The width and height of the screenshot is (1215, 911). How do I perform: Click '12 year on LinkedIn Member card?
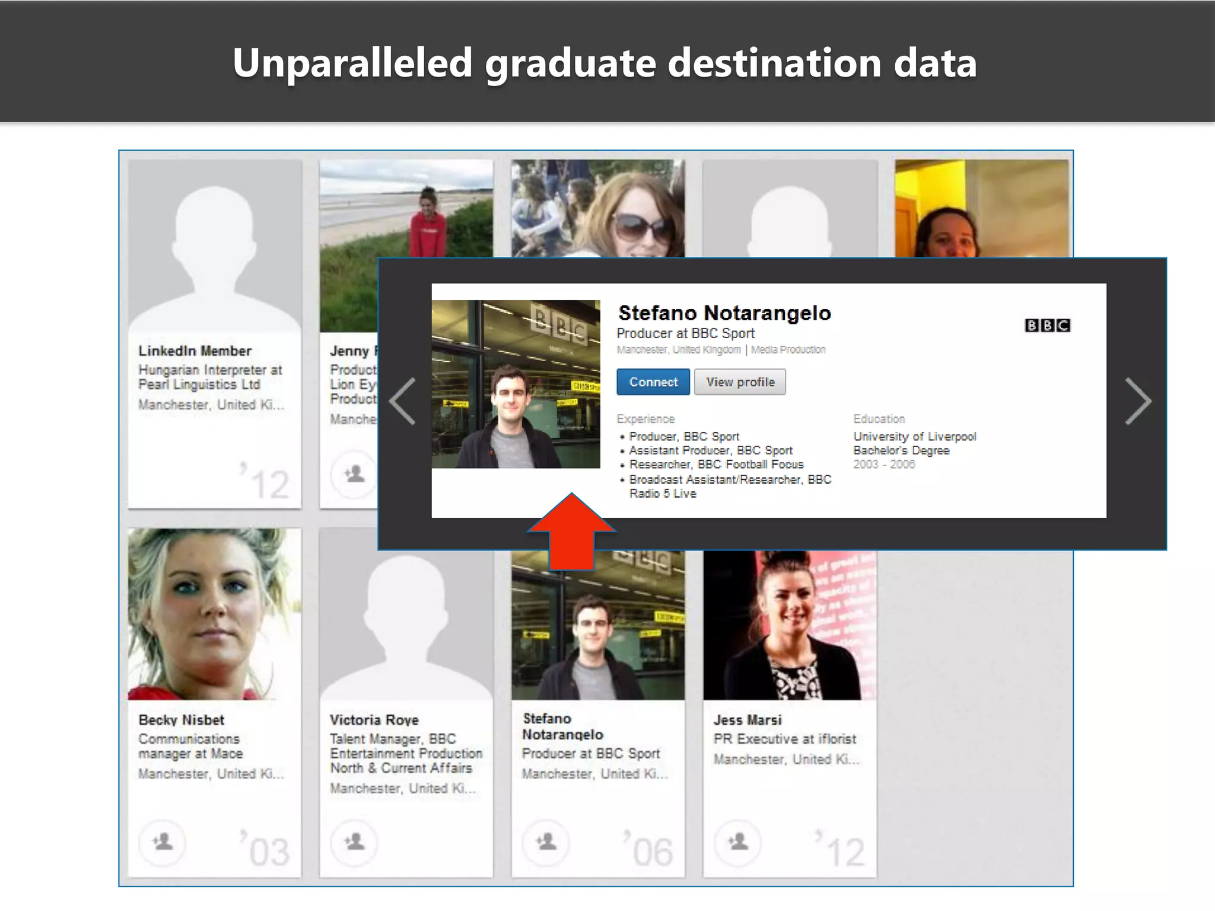pos(265,482)
